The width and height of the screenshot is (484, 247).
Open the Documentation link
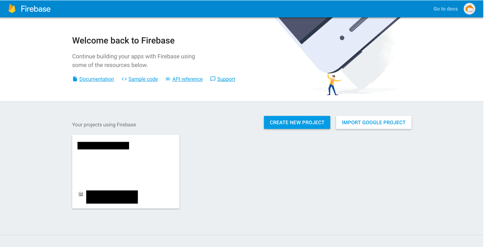click(x=96, y=79)
